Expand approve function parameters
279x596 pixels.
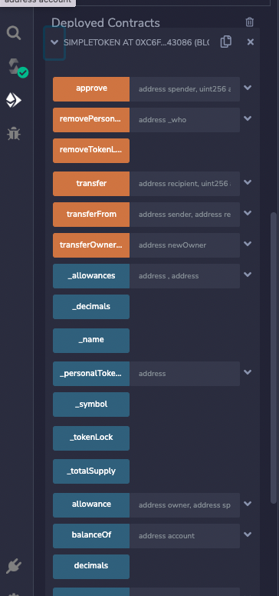pyautogui.click(x=248, y=88)
